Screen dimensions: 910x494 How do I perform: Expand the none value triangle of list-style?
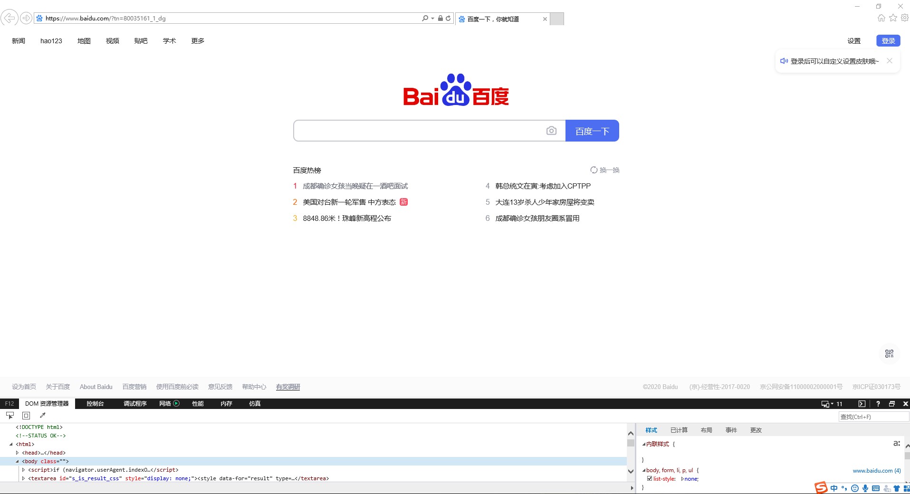(682, 479)
